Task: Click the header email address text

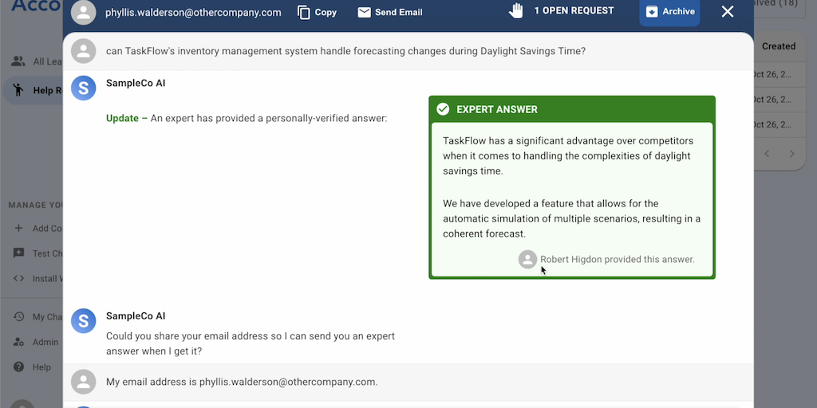Action: tap(193, 13)
